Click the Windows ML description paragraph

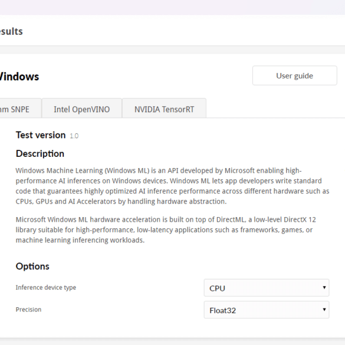(x=172, y=186)
